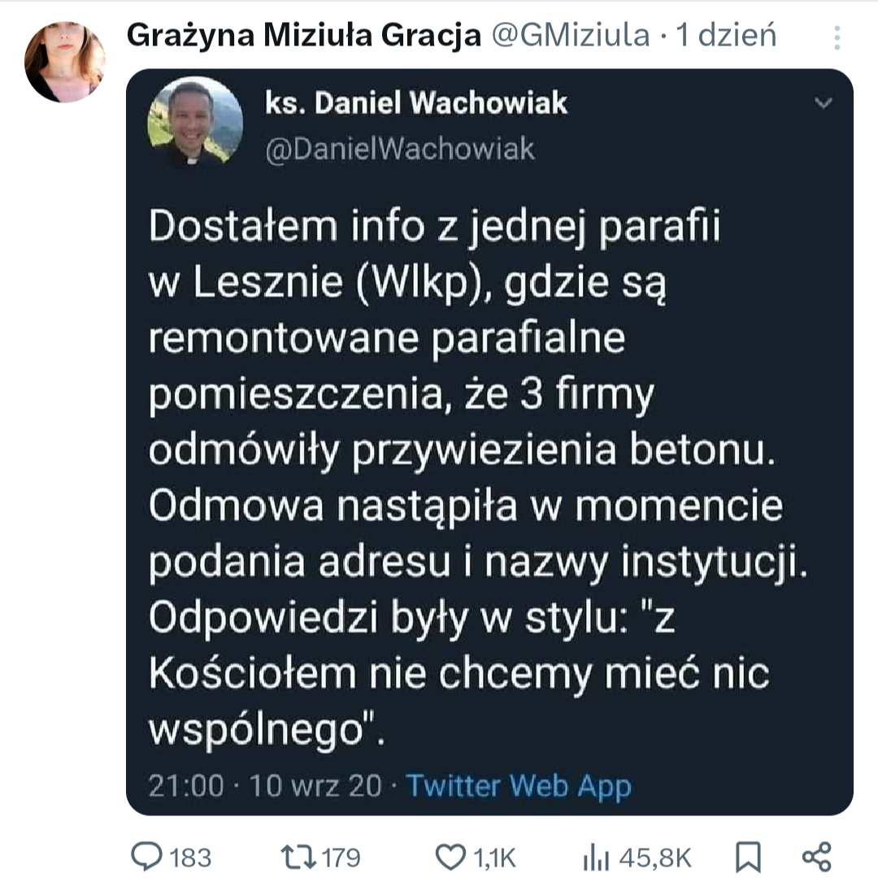
Task: Bookmark this post
Action: click(x=748, y=857)
